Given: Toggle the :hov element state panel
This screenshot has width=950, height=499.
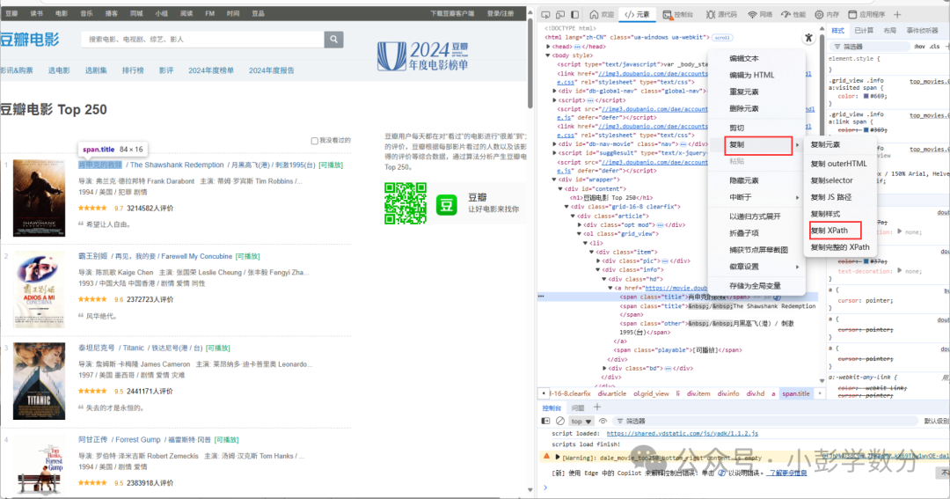Looking at the screenshot, I should click(x=919, y=47).
